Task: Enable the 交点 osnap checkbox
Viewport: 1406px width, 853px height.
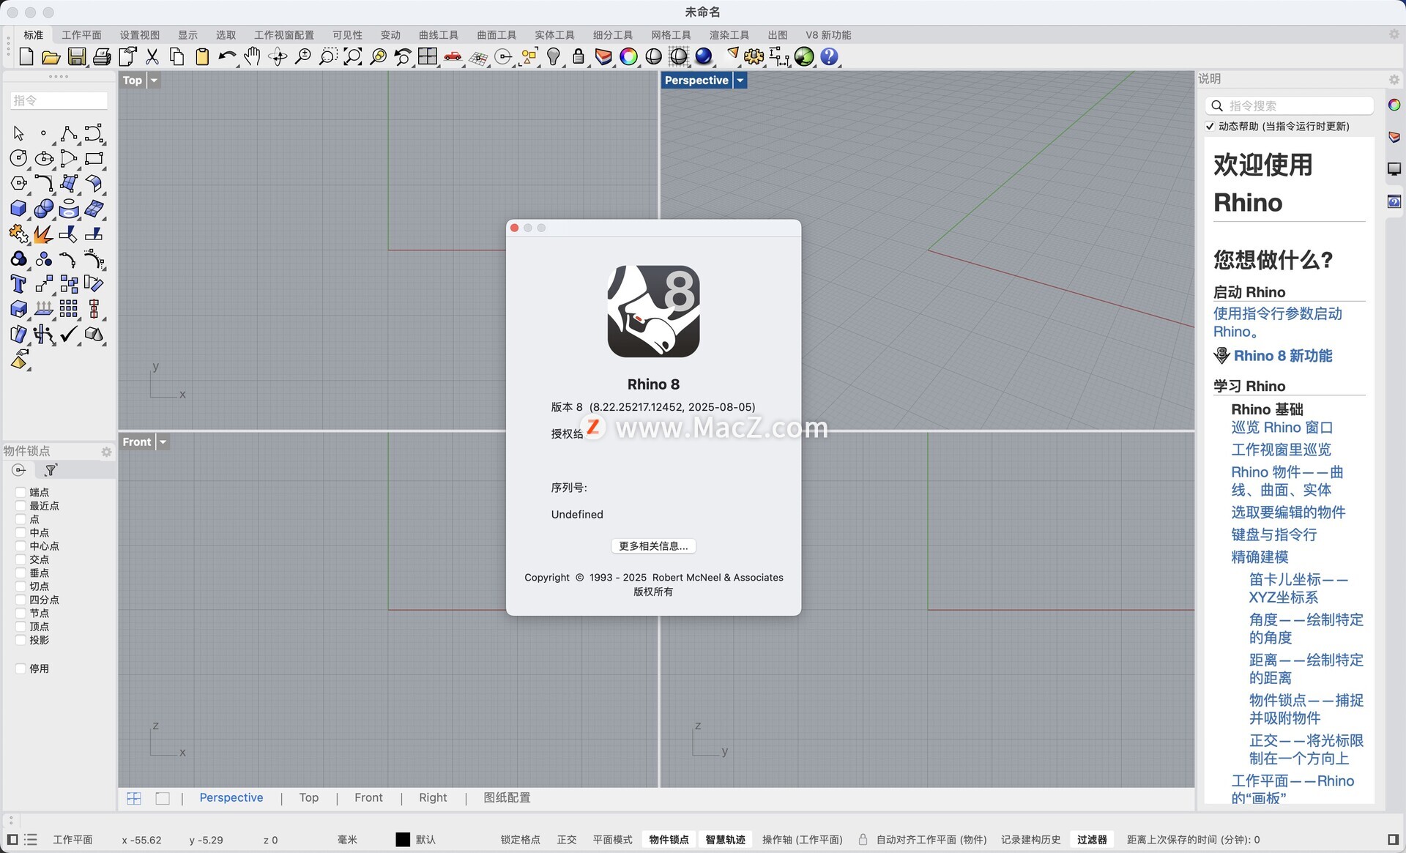Action: coord(21,559)
